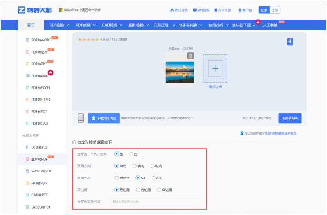This screenshot has width=327, height=215.
Task: Click the star rating icons
Action: click(x=88, y=40)
